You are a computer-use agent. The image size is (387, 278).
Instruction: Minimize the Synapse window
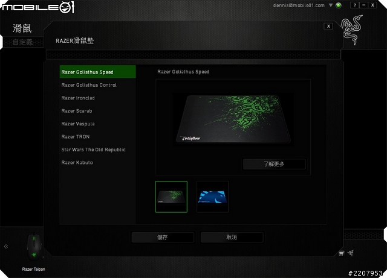[363, 5]
